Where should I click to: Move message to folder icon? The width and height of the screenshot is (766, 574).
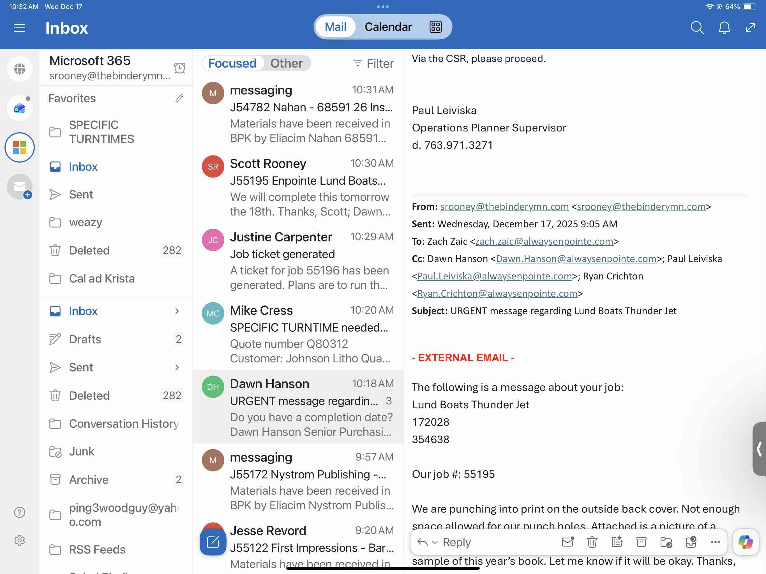[x=666, y=542]
